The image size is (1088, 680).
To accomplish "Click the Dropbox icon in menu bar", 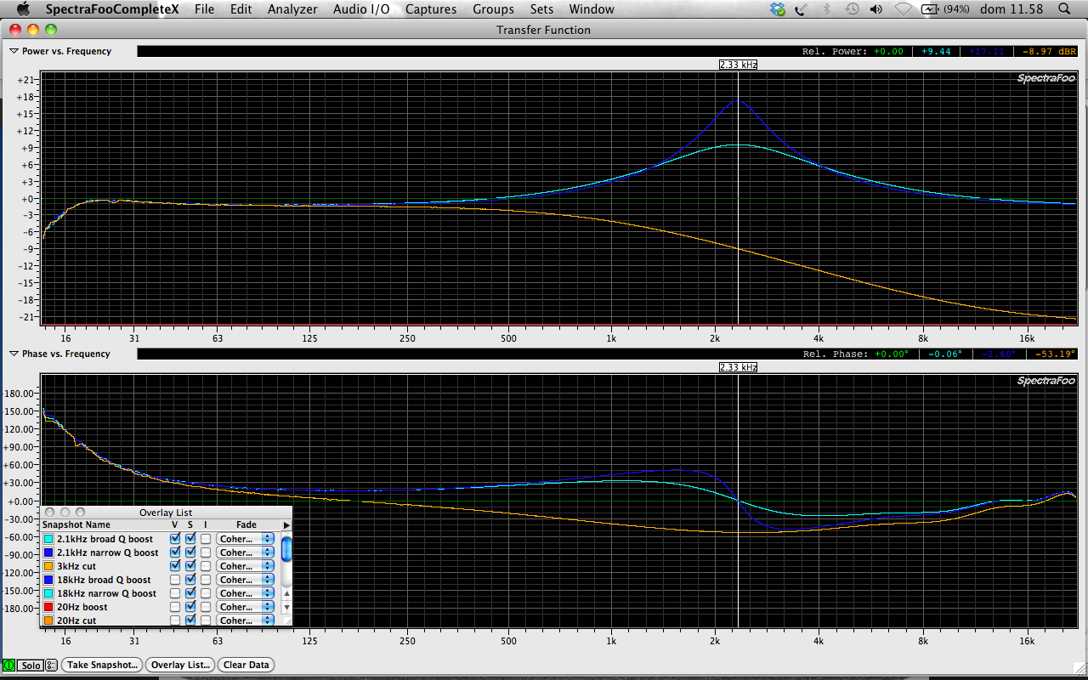I will [x=778, y=9].
